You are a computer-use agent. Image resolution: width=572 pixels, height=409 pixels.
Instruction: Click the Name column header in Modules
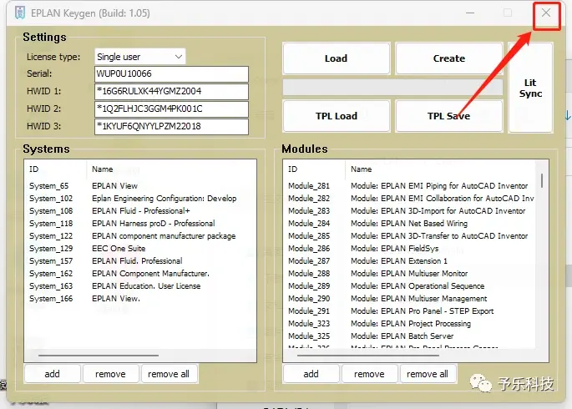pyautogui.click(x=440, y=169)
